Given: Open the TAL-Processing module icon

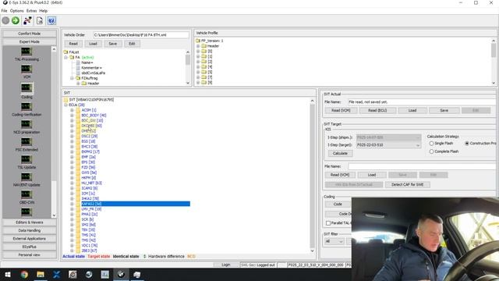Looking at the screenshot, I should 27,52.
